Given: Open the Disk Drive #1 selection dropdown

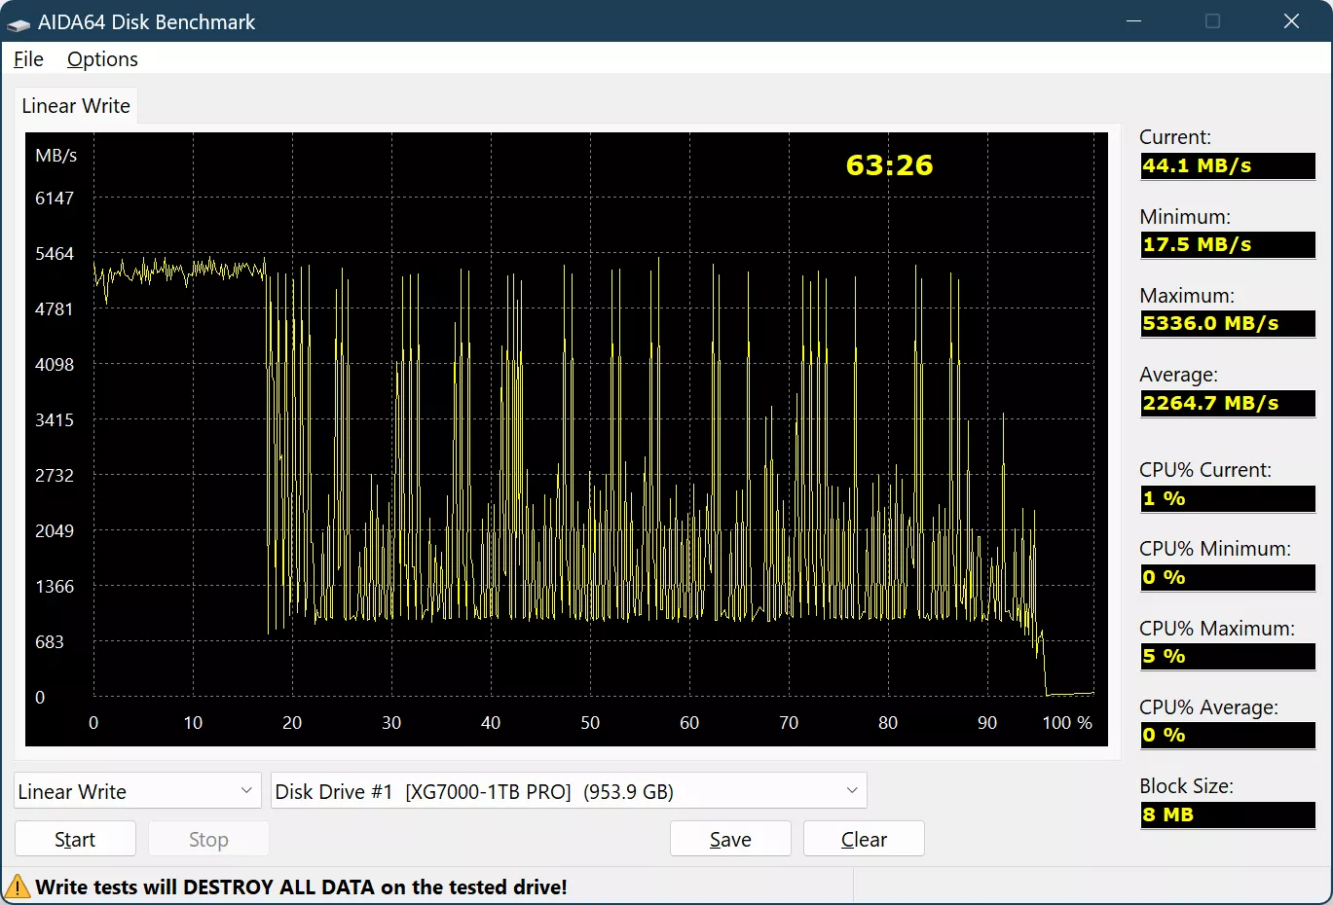Looking at the screenshot, I should click(569, 791).
